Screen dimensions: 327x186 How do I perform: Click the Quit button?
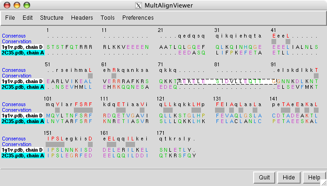point(264,178)
